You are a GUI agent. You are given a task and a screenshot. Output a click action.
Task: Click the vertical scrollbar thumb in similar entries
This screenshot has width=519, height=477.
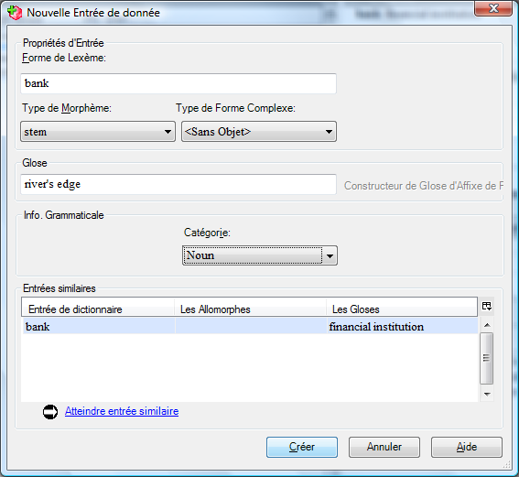pyautogui.click(x=487, y=359)
